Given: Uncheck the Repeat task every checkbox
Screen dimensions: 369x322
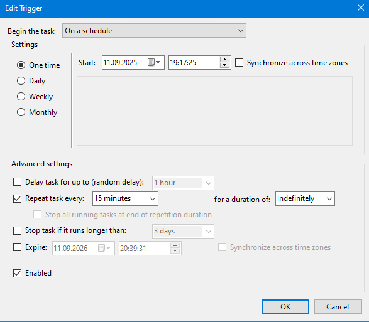Looking at the screenshot, I should coord(17,198).
